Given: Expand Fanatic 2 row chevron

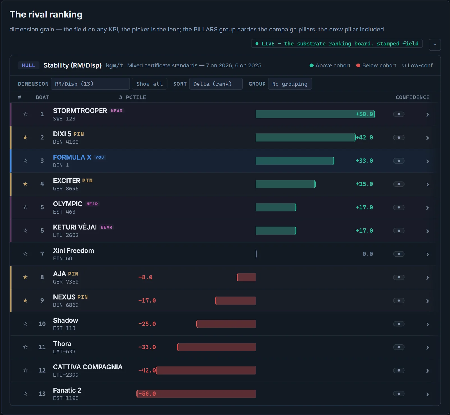Looking at the screenshot, I should (x=427, y=394).
